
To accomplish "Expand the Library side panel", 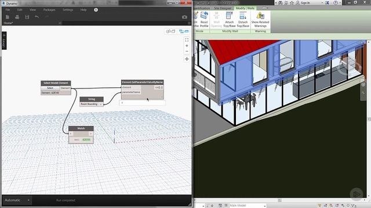I will [x=4, y=41].
